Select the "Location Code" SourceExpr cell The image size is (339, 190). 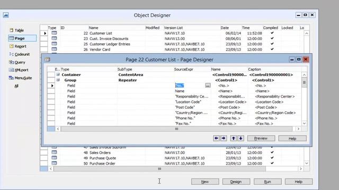[192, 102]
